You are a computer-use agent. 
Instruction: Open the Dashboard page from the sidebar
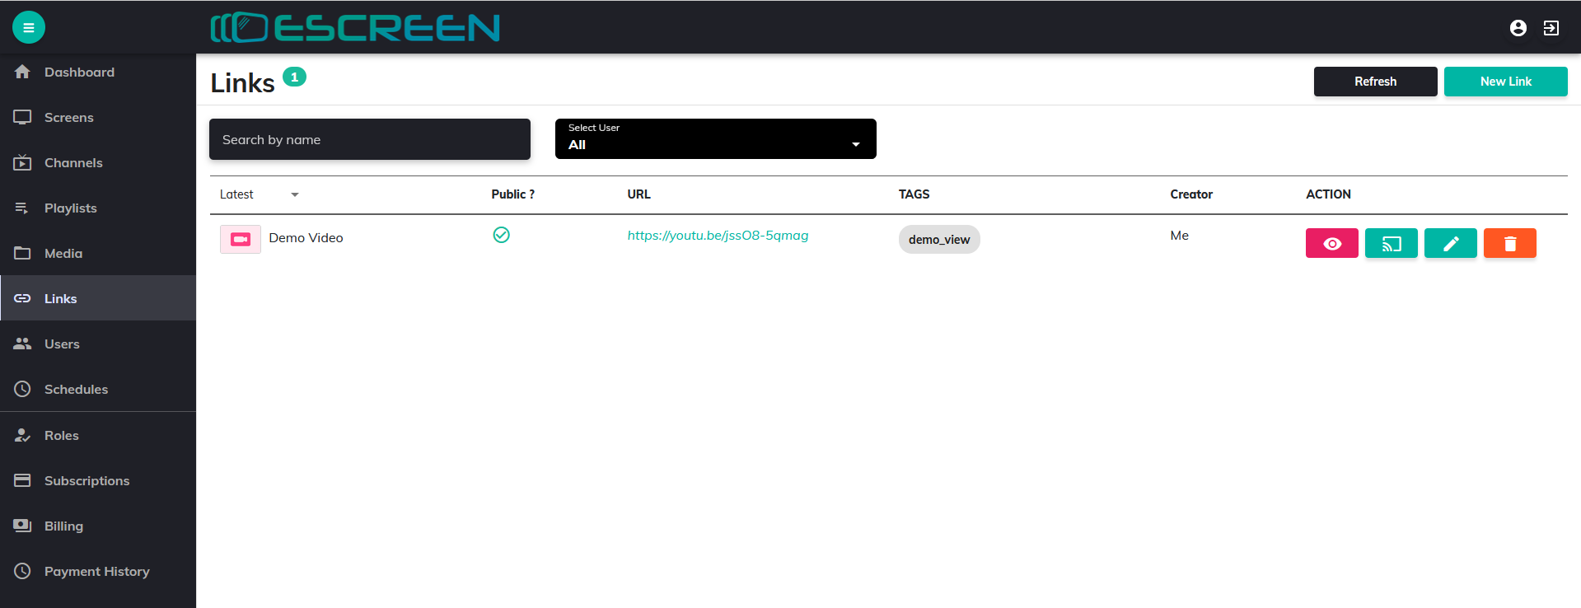[x=79, y=72]
